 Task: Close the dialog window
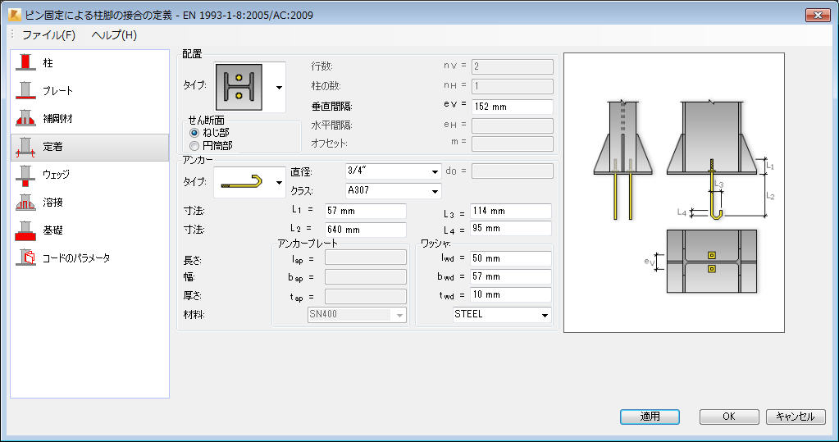point(818,15)
